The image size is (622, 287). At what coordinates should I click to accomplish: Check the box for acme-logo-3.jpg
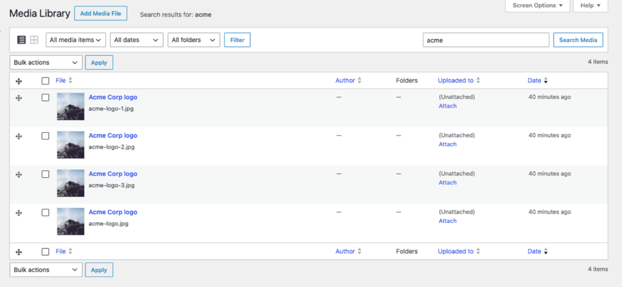coord(46,174)
